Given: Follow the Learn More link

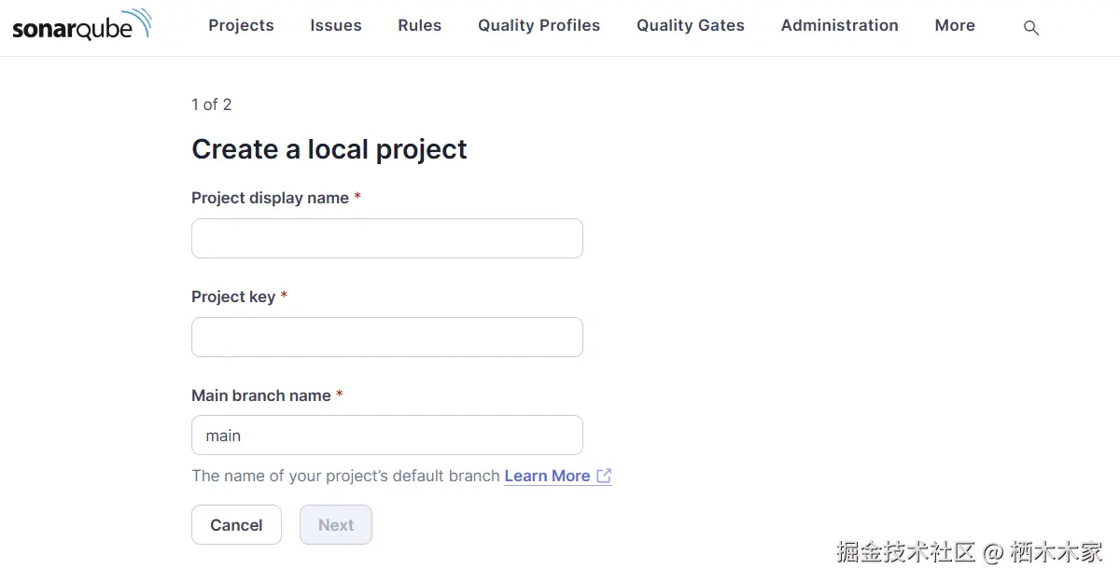Looking at the screenshot, I should [547, 476].
